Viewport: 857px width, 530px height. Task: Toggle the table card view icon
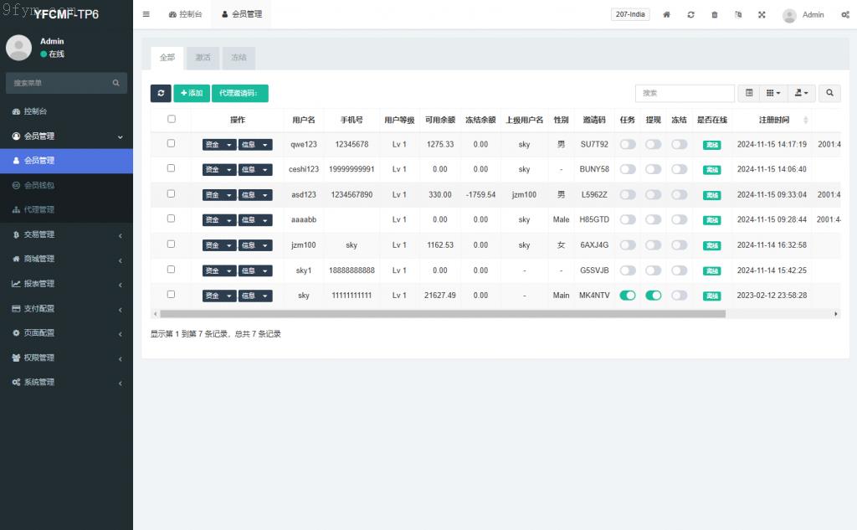point(749,93)
